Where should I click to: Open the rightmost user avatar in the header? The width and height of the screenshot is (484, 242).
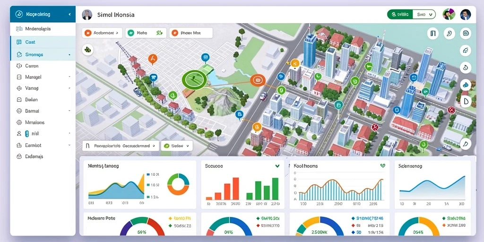coord(465,15)
